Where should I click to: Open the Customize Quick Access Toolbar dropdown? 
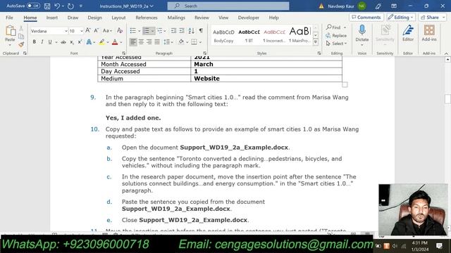[81, 6]
